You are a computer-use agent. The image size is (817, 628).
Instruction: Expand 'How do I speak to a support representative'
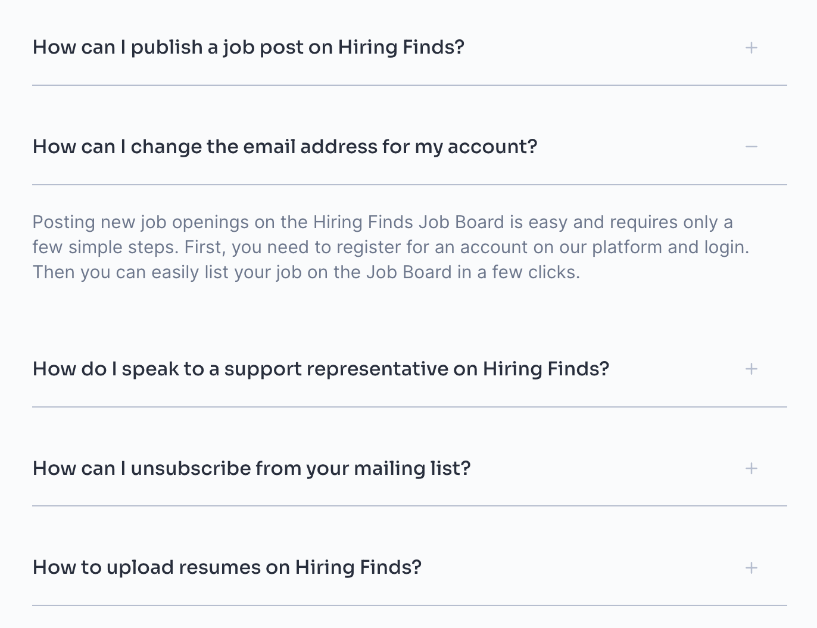pos(321,369)
